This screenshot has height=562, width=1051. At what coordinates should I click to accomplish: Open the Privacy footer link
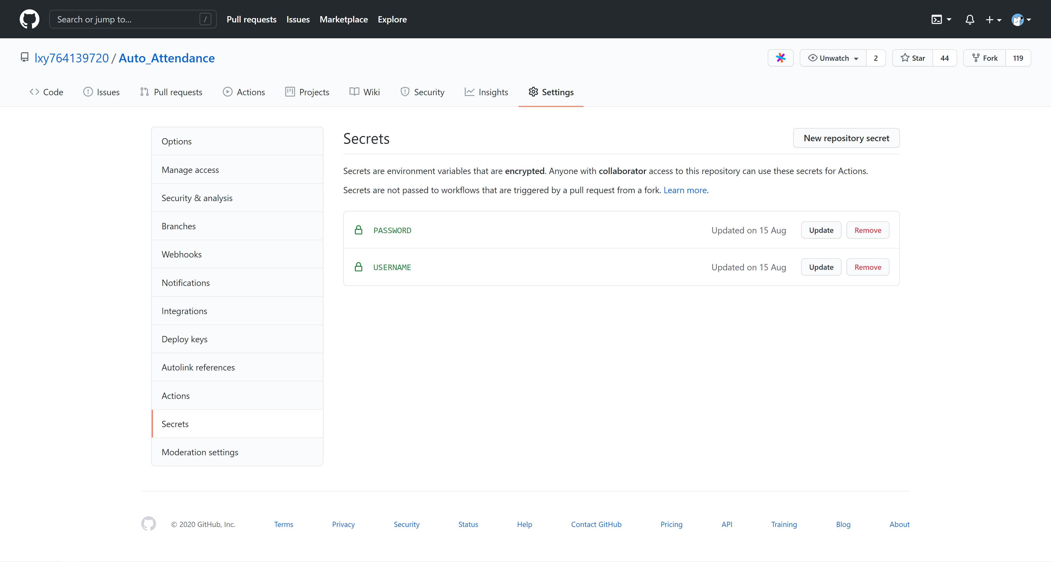pos(343,524)
